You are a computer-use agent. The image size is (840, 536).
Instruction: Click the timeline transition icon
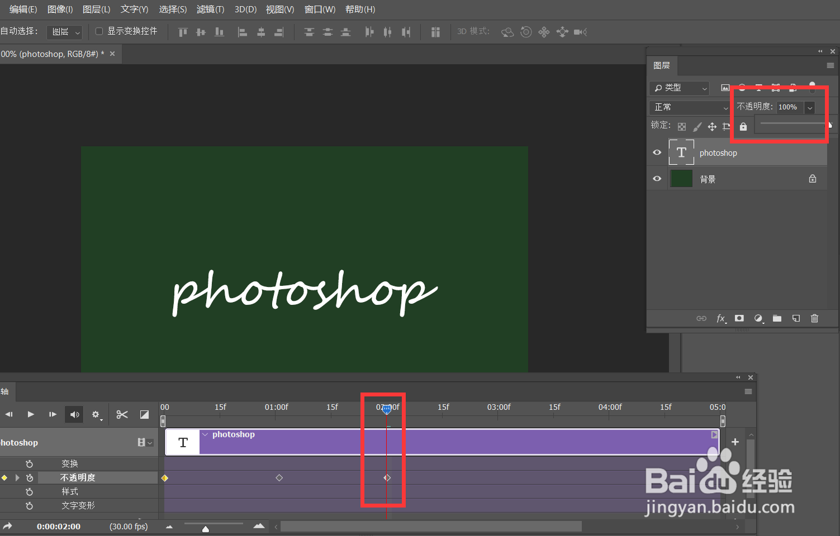click(x=144, y=414)
